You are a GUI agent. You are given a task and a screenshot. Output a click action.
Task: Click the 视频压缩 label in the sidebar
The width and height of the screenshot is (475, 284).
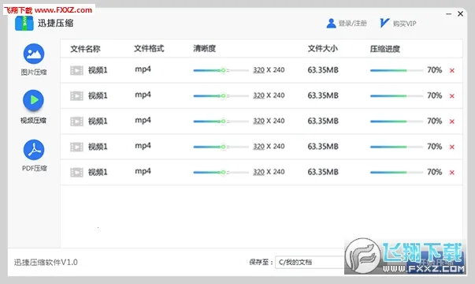33,121
